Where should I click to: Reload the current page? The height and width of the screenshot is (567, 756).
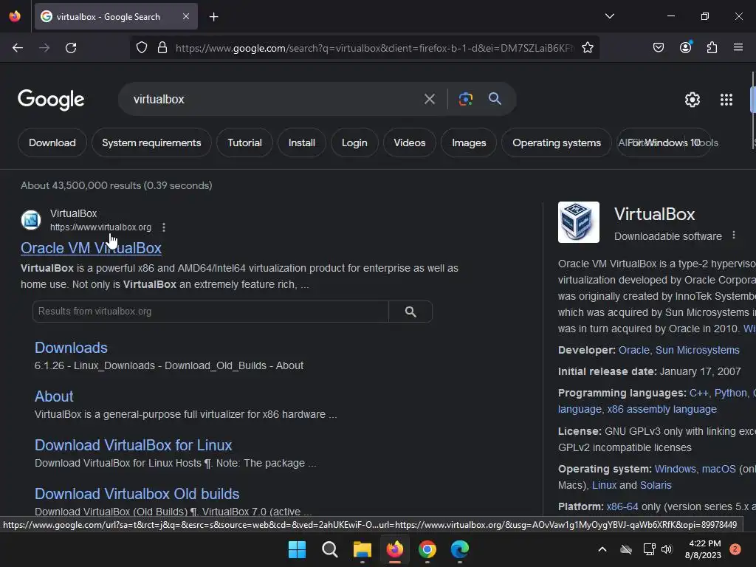[x=71, y=48]
